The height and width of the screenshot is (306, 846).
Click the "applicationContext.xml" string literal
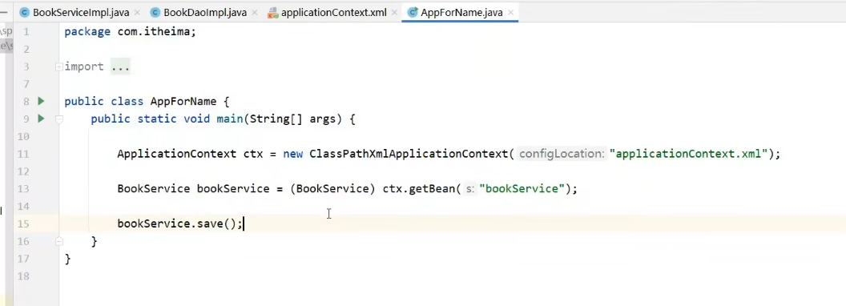click(688, 154)
